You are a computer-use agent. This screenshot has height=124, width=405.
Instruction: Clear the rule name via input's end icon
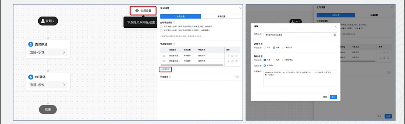tap(335, 35)
